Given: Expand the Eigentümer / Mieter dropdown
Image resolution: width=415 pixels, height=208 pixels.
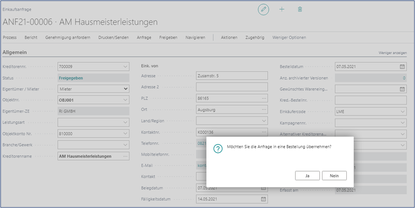Looking at the screenshot, I should pos(126,89).
